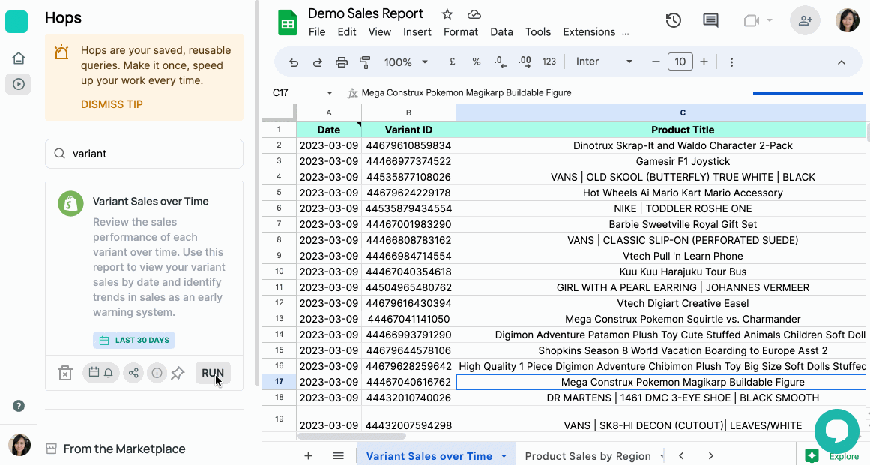Open the Inter font dropdown
870x465 pixels.
point(604,61)
